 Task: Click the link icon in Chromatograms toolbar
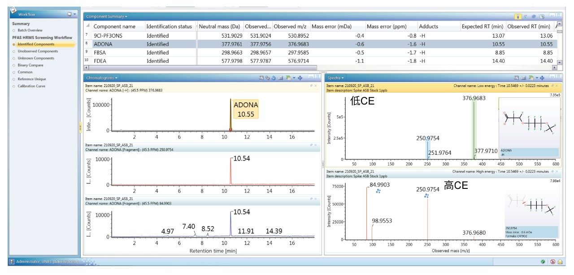(x=267, y=78)
